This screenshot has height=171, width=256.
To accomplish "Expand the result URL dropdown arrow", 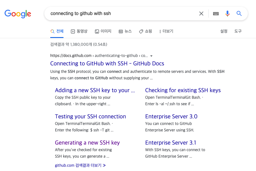I will tap(151, 56).
